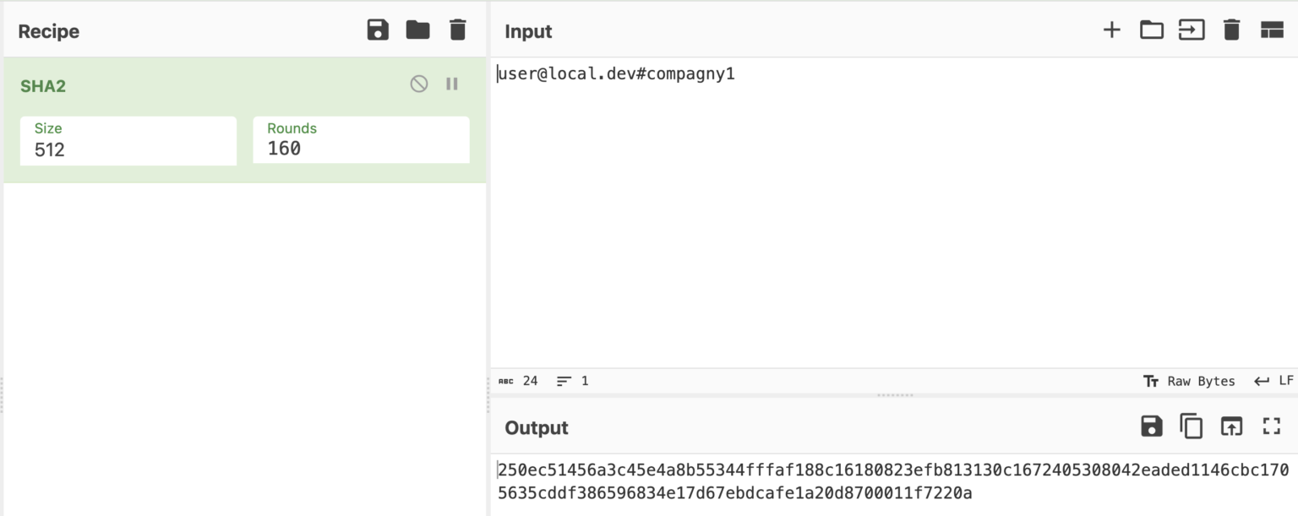Maximize the output pane
Screen dimensions: 1298x516
pyautogui.click(x=1271, y=426)
